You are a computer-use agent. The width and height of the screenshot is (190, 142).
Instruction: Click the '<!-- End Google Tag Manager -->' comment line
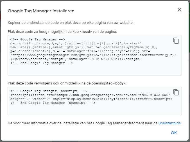click(x=42, y=63)
